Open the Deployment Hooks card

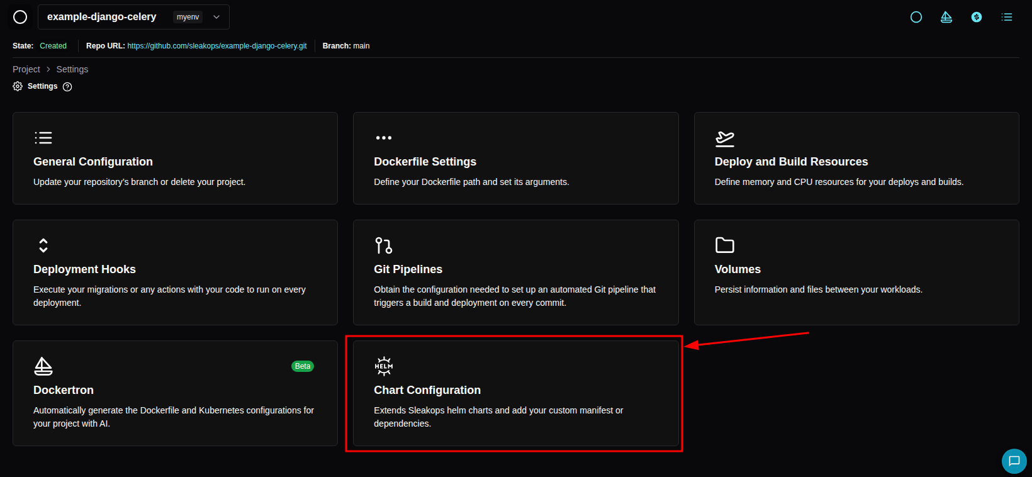(x=175, y=272)
